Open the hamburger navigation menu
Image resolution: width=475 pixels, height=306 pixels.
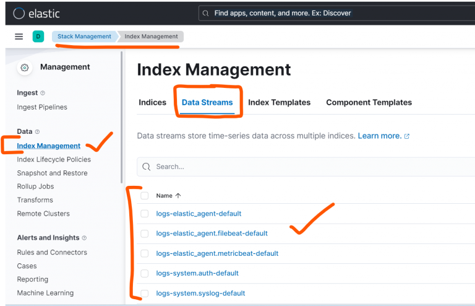tap(19, 37)
